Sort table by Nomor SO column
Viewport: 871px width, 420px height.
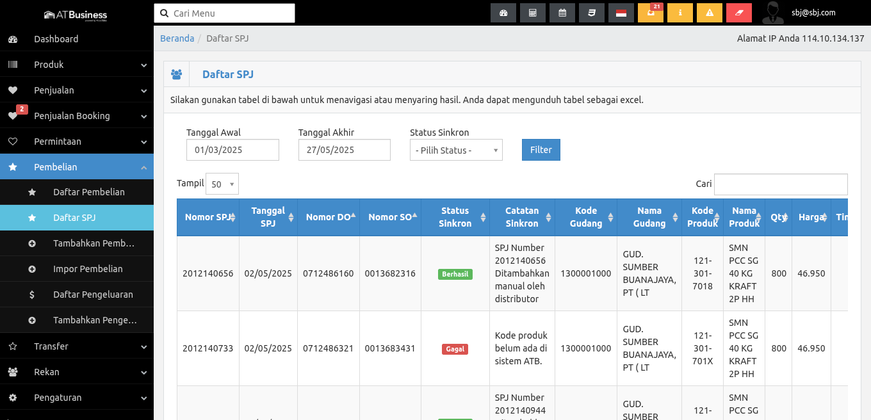[x=391, y=217]
